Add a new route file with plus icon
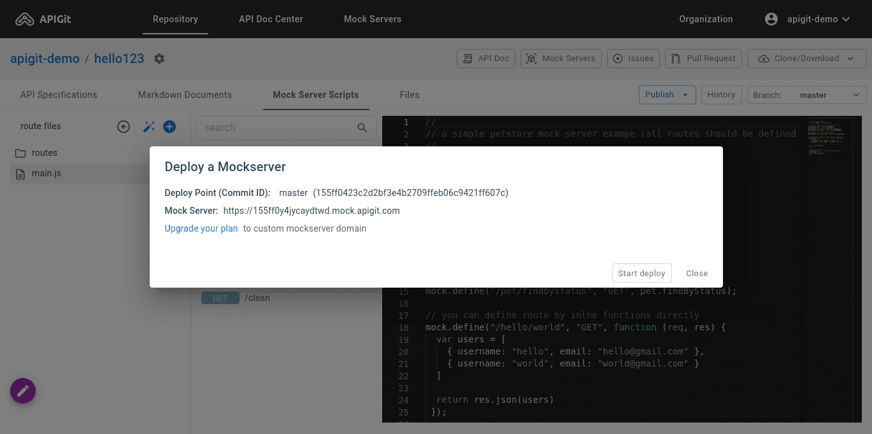 click(169, 127)
